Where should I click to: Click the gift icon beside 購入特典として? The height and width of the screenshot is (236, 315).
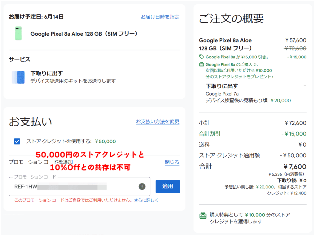point(203,216)
